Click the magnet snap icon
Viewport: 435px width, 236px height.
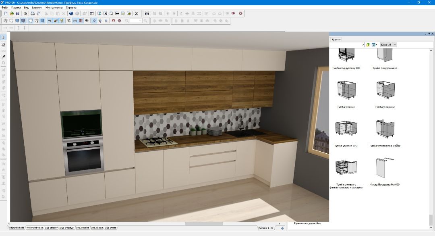113,21
